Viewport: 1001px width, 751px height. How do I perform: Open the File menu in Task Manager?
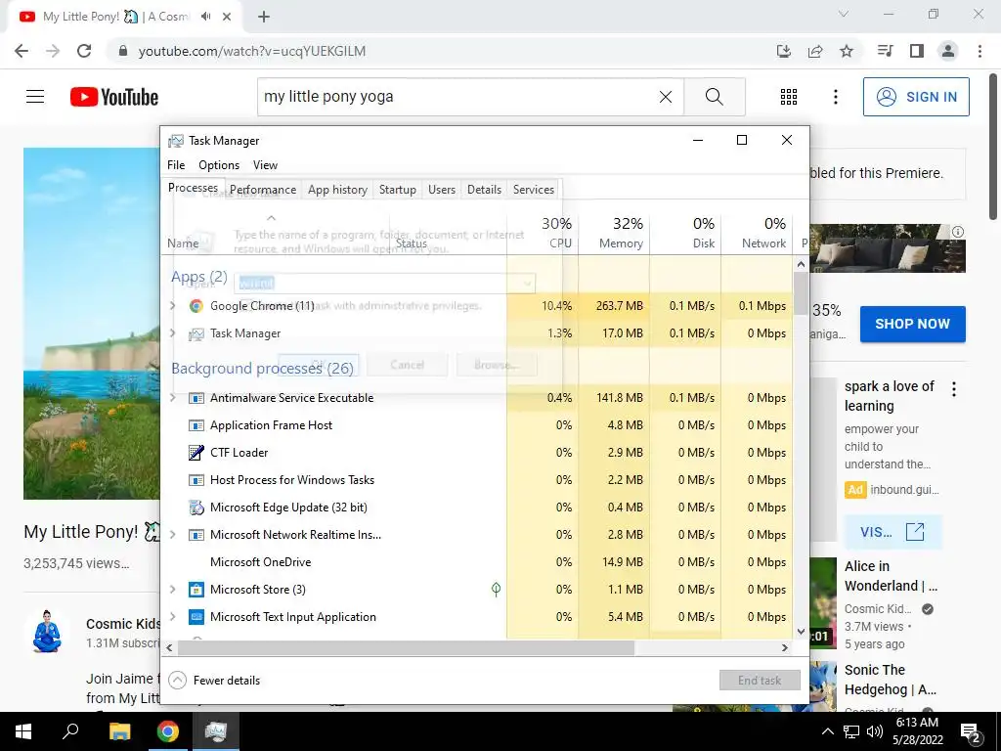pos(176,164)
